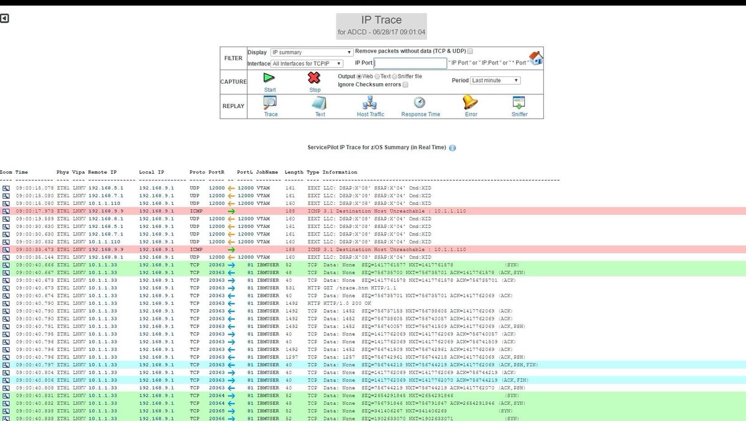Click the 'JobName' column header
This screenshot has width=746, height=421.
[x=268, y=172]
